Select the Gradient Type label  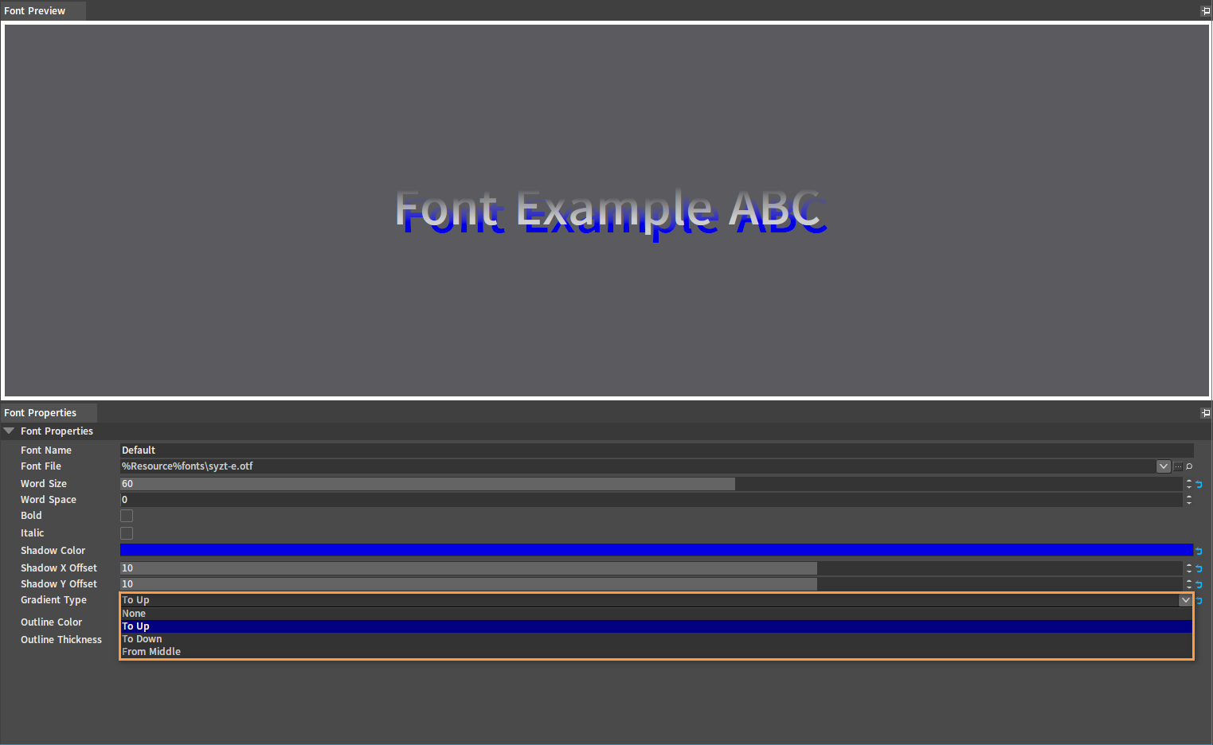pos(53,600)
